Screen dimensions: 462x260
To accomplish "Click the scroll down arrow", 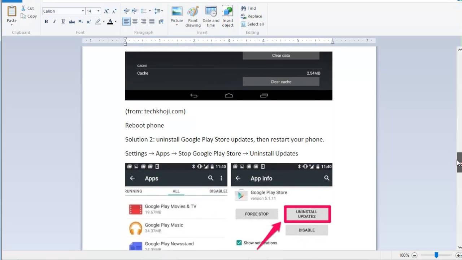I will [x=459, y=247].
